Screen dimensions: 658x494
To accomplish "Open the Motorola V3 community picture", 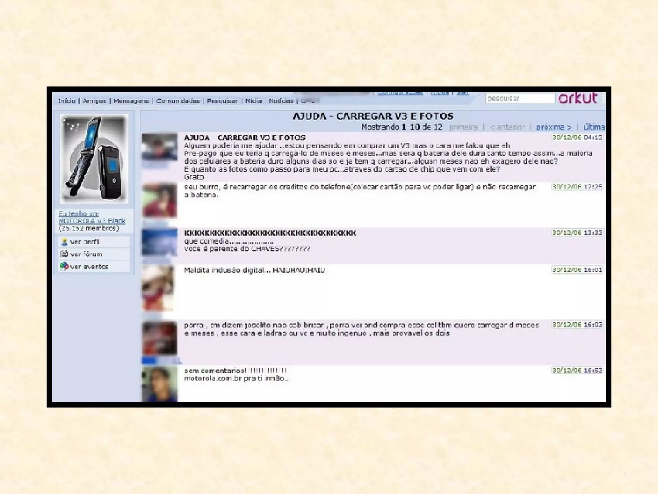I will 94,158.
